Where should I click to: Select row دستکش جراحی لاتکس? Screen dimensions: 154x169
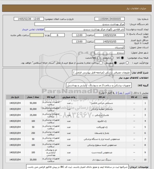coord(77,103)
